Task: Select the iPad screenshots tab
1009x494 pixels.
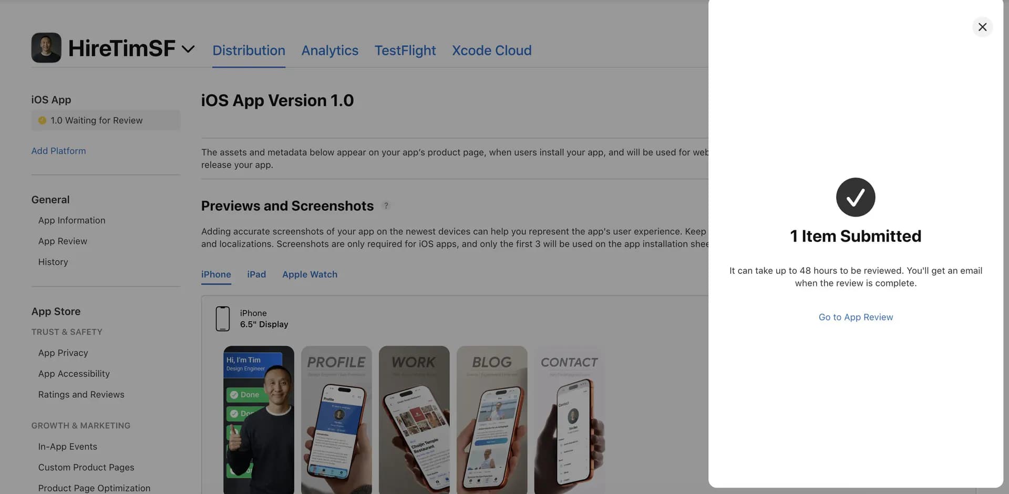Action: click(x=256, y=274)
